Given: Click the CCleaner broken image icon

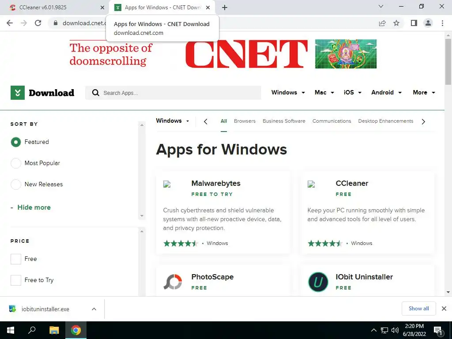Looking at the screenshot, I should 311,184.
